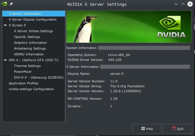This screenshot has width=195, height=136.
Task: Click the NVIDIA penguin banner image
Action: 129,27
